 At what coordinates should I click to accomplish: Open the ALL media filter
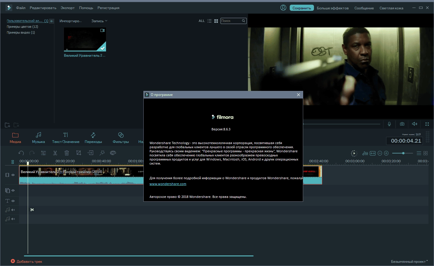tap(202, 21)
